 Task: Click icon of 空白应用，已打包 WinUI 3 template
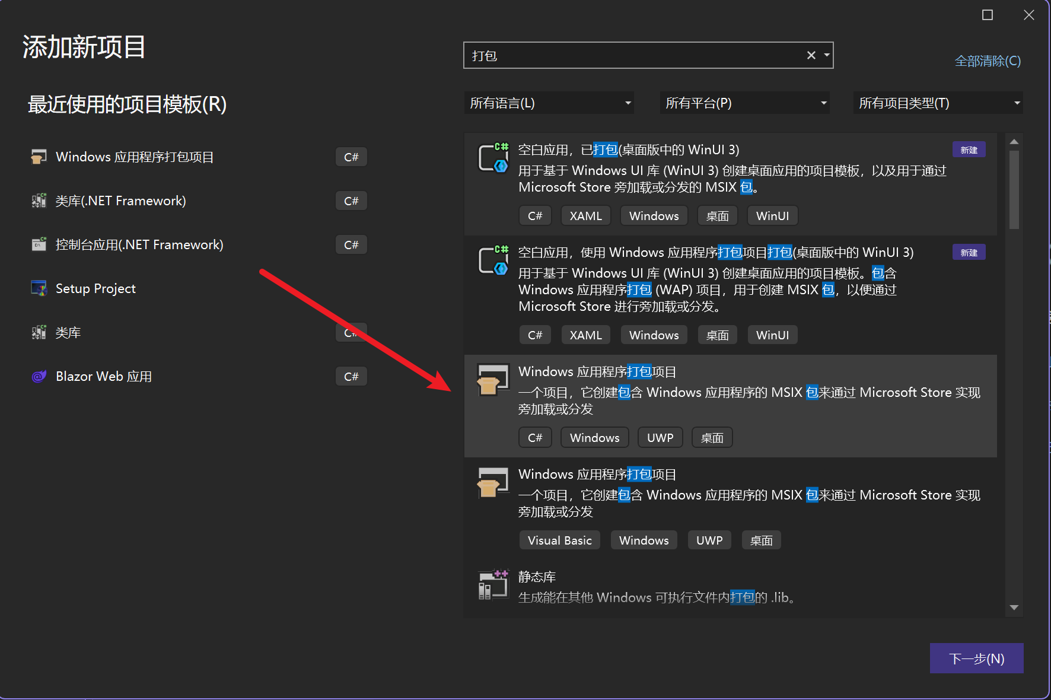pyautogui.click(x=493, y=158)
